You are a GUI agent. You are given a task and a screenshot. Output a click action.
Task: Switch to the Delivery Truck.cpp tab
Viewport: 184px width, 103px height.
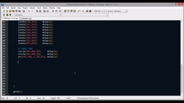(10, 18)
